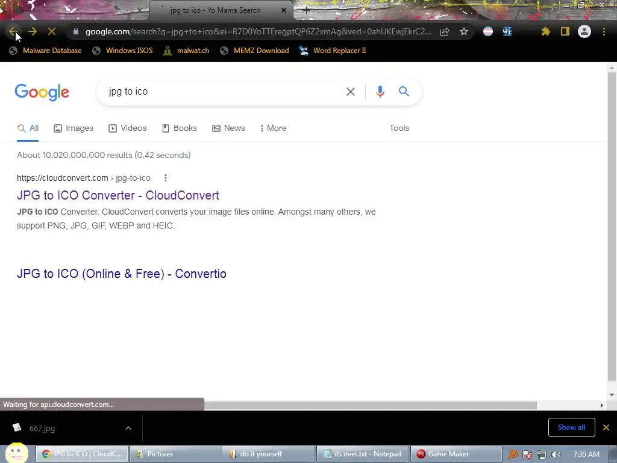Switch to Videos results tab
The height and width of the screenshot is (463, 617).
[x=128, y=128]
